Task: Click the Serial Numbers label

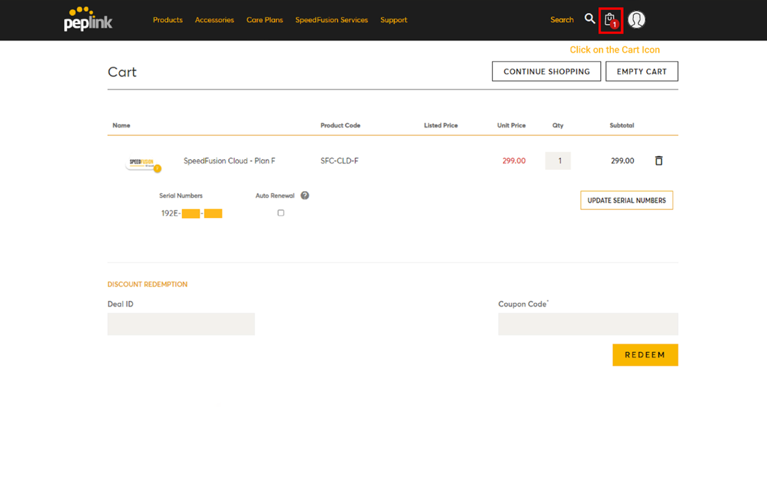Action: pos(181,196)
